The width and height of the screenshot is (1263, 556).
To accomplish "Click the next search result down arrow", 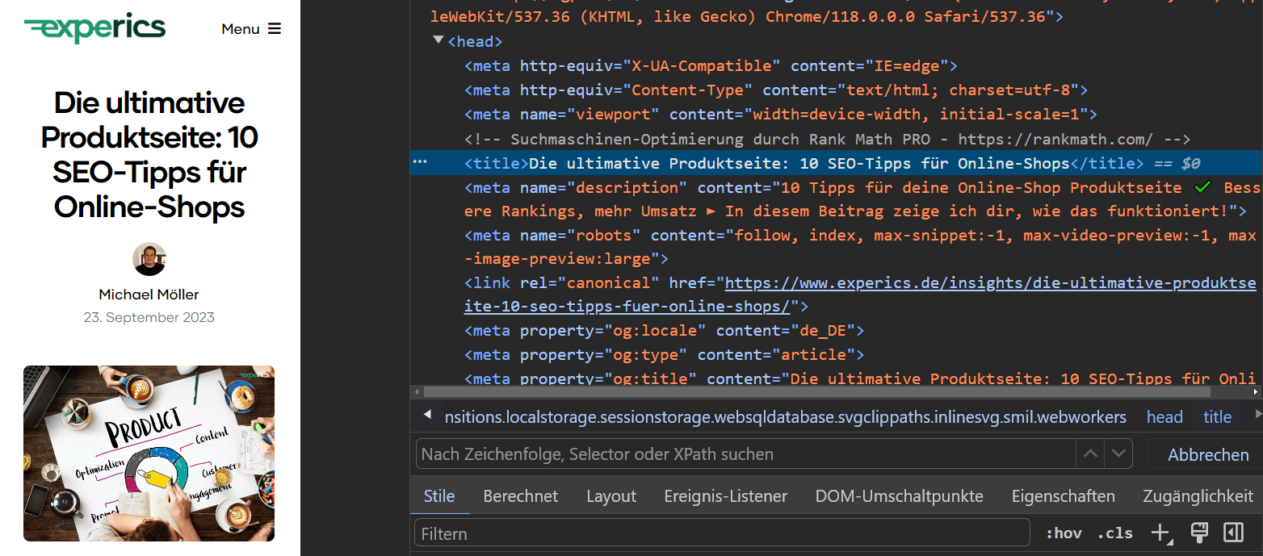I will [x=1119, y=454].
